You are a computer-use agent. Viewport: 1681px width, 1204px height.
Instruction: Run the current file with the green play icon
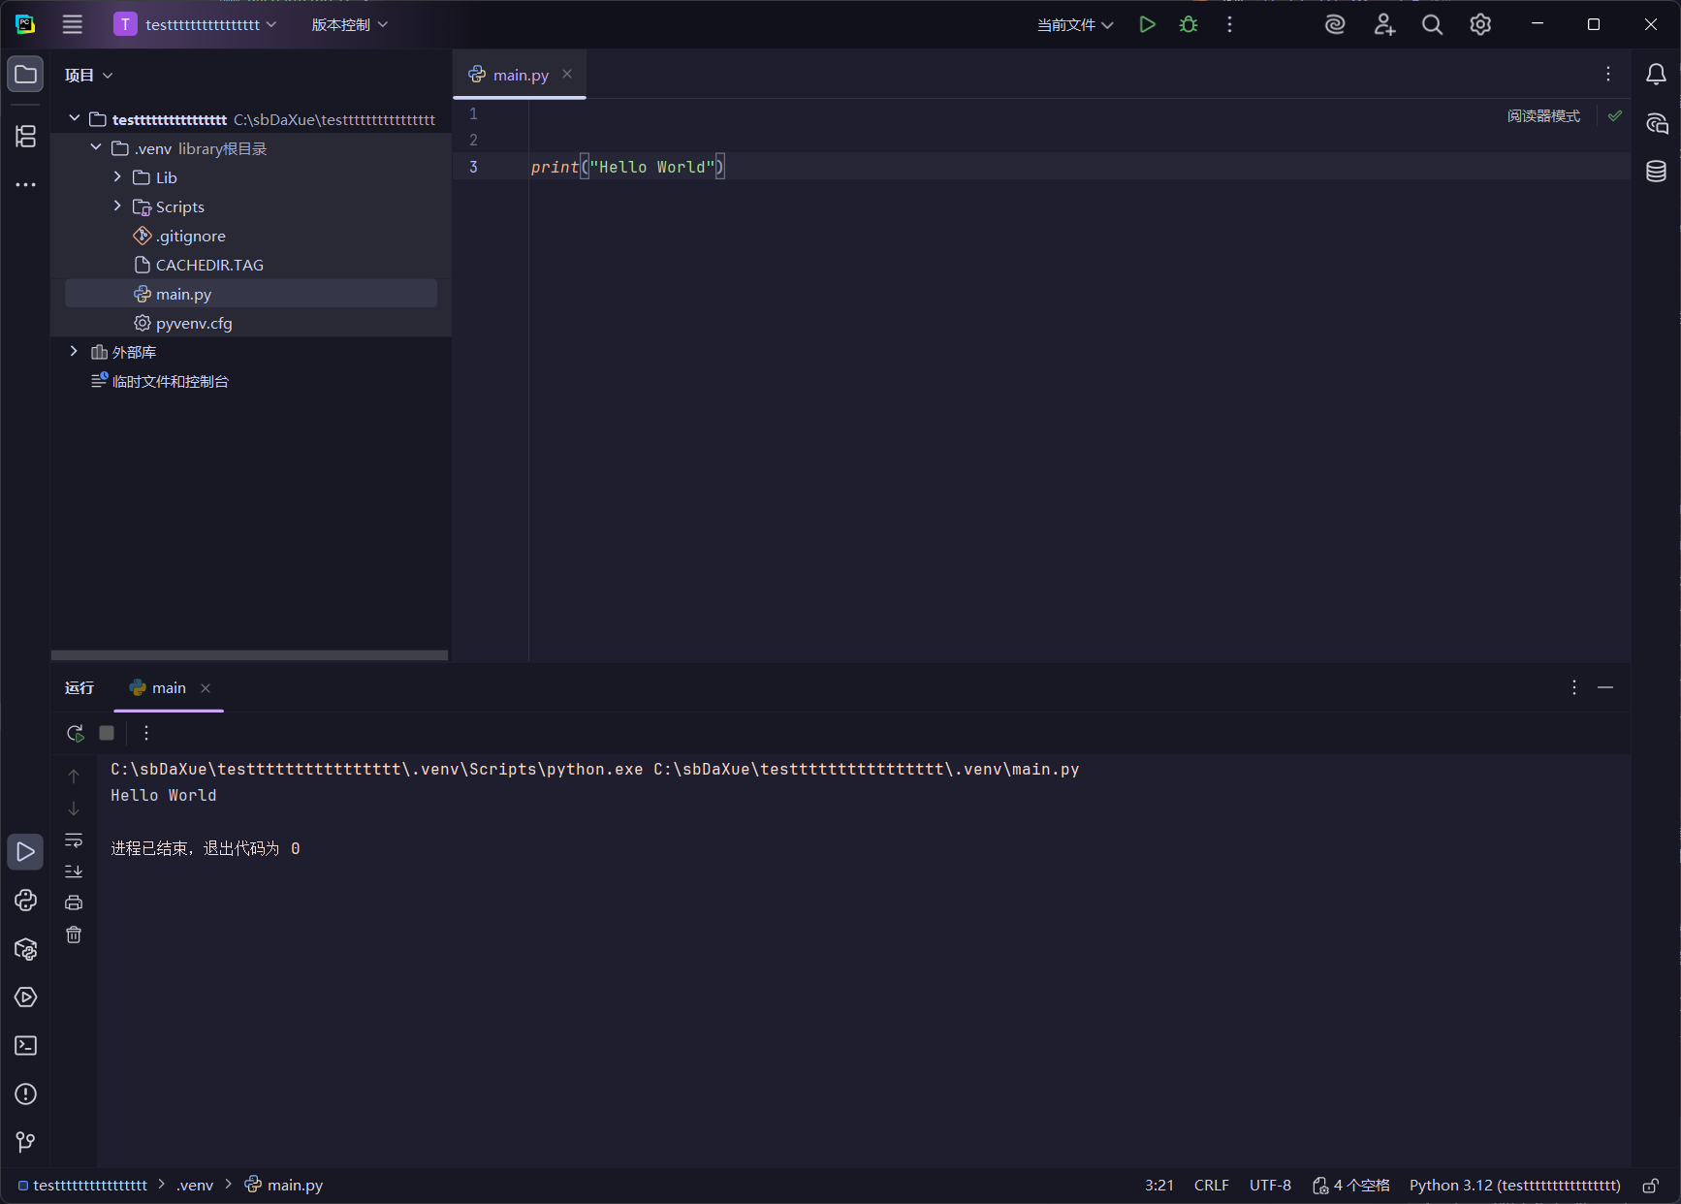coord(1147,25)
